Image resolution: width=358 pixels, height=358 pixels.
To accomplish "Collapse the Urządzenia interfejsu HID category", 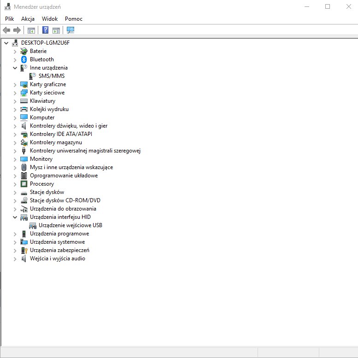I will coord(15,217).
